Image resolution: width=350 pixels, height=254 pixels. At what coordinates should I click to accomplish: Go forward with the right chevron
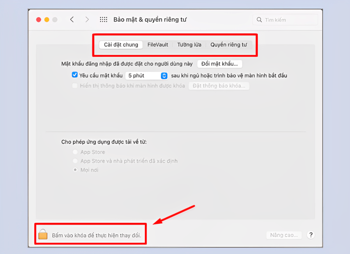(x=87, y=20)
